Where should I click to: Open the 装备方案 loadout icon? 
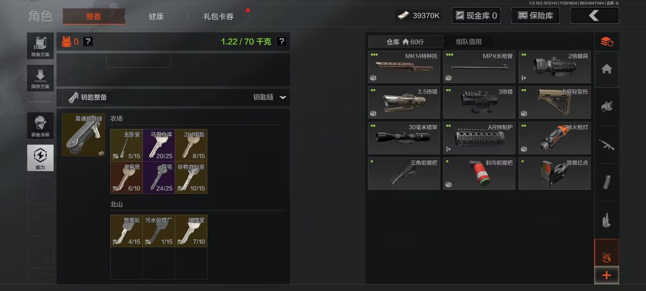click(40, 46)
